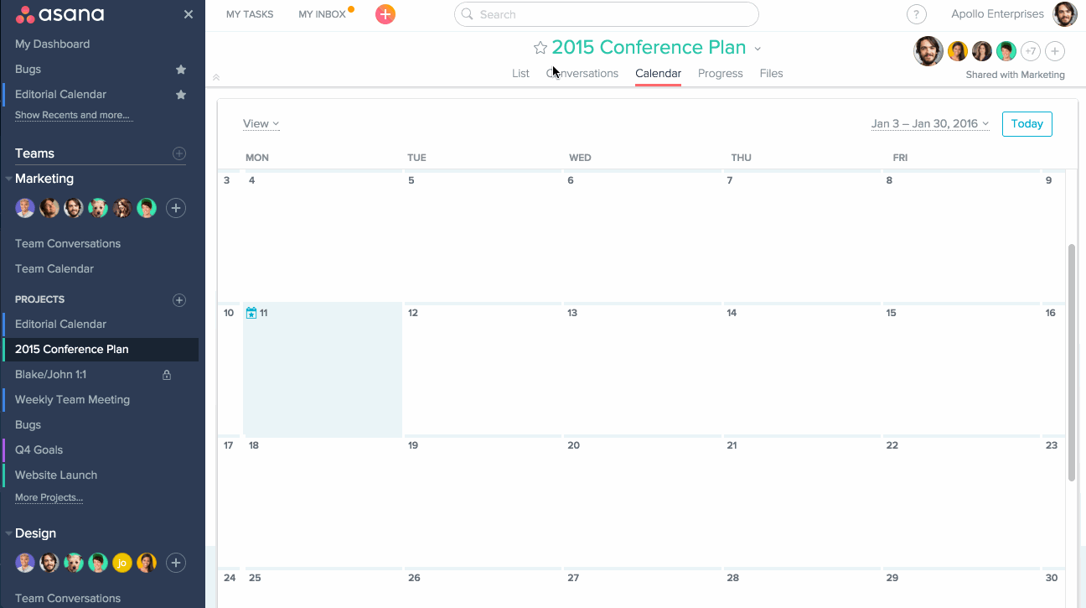
Task: Add a project under Marketing projects
Action: pyautogui.click(x=178, y=299)
